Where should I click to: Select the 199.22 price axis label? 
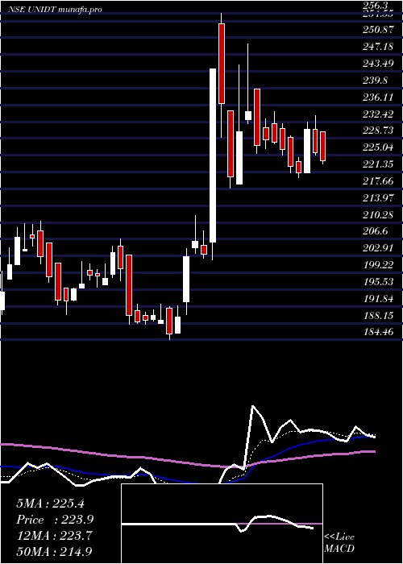pyautogui.click(x=377, y=265)
